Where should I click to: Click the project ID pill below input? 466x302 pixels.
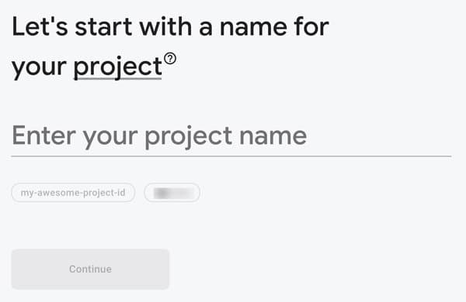(x=73, y=193)
